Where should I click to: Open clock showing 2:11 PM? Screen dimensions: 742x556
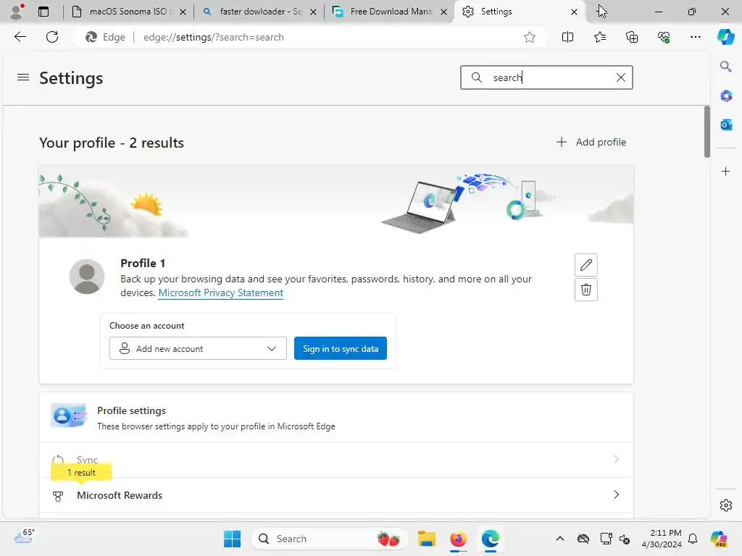(662, 539)
